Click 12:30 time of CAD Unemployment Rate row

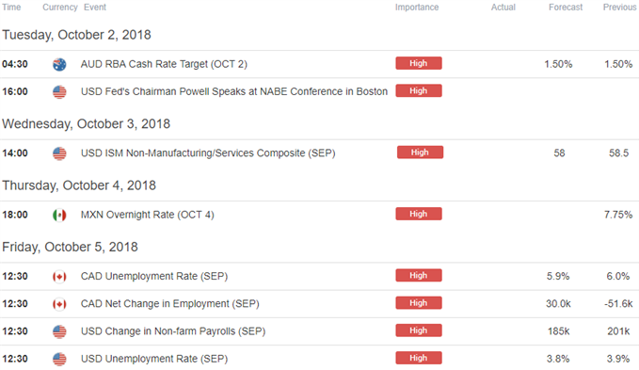tap(15, 276)
